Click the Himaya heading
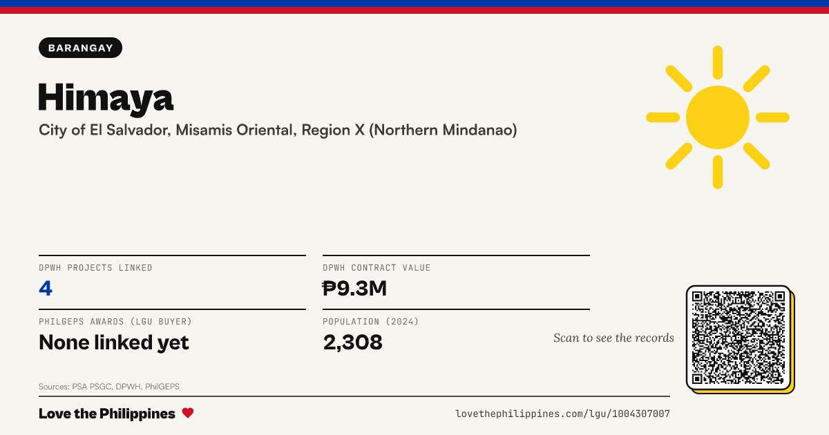The image size is (829, 435). pos(106,97)
